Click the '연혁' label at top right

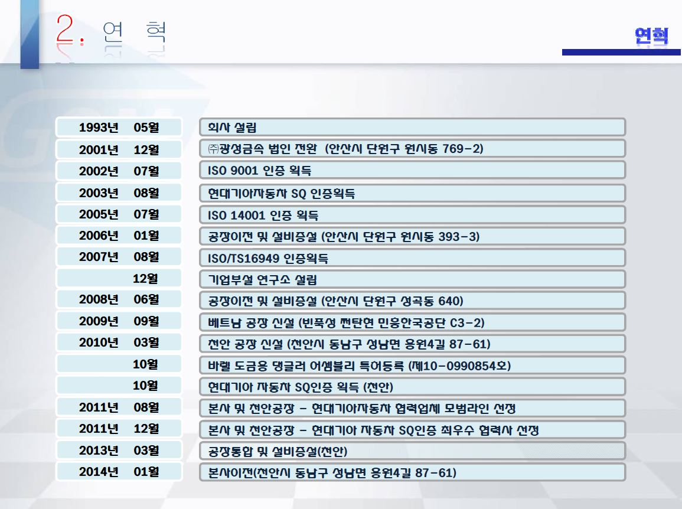coord(651,35)
